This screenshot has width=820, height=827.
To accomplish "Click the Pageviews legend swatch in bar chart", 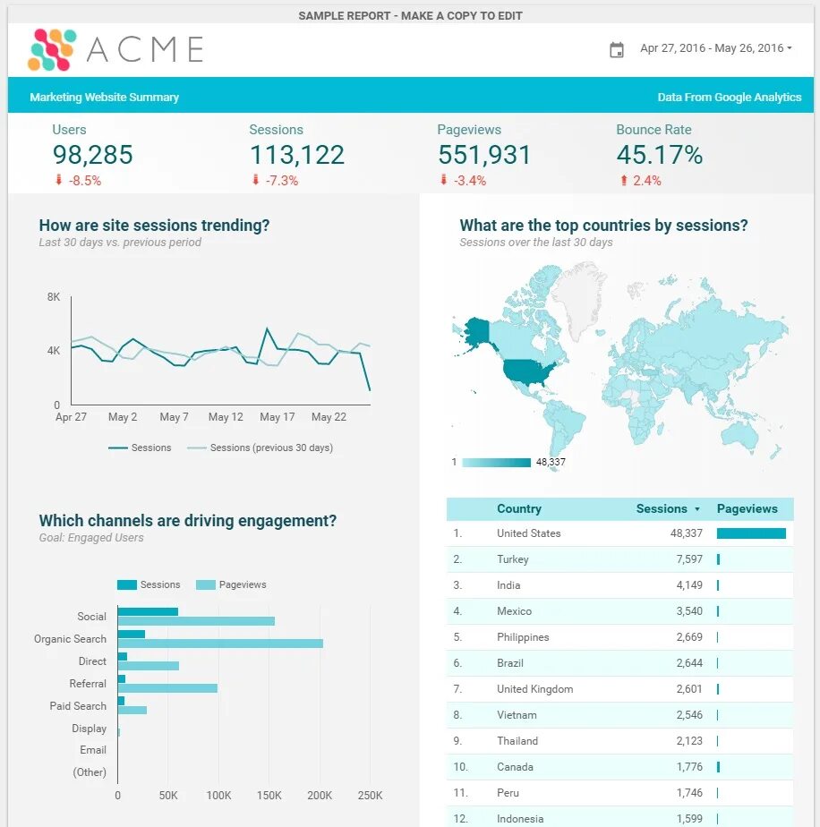I will point(205,584).
